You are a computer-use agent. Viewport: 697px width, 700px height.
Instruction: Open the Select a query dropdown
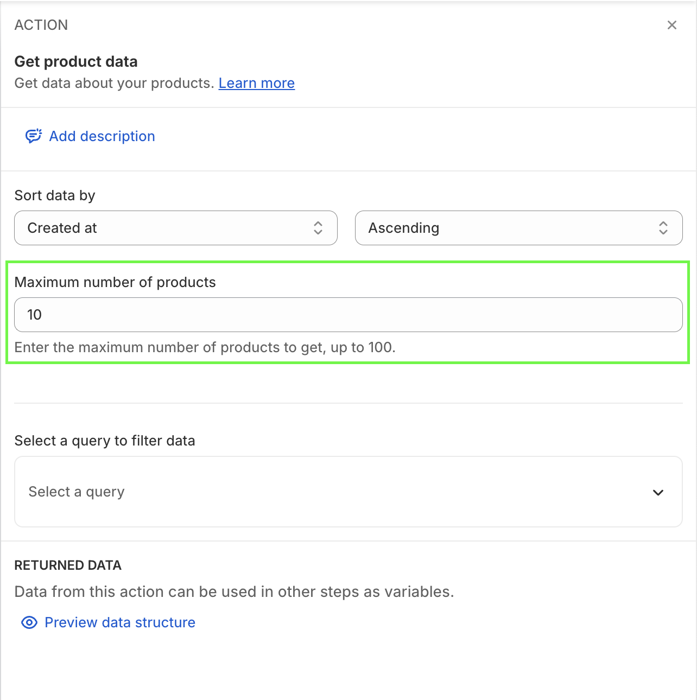(x=337, y=492)
